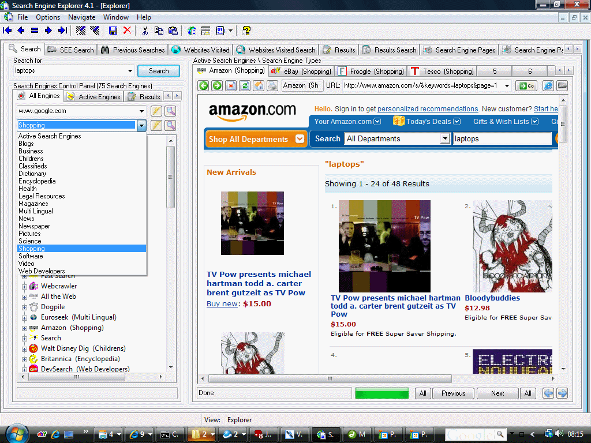
Task: Click the Search button next to laptops
Action: click(x=159, y=71)
